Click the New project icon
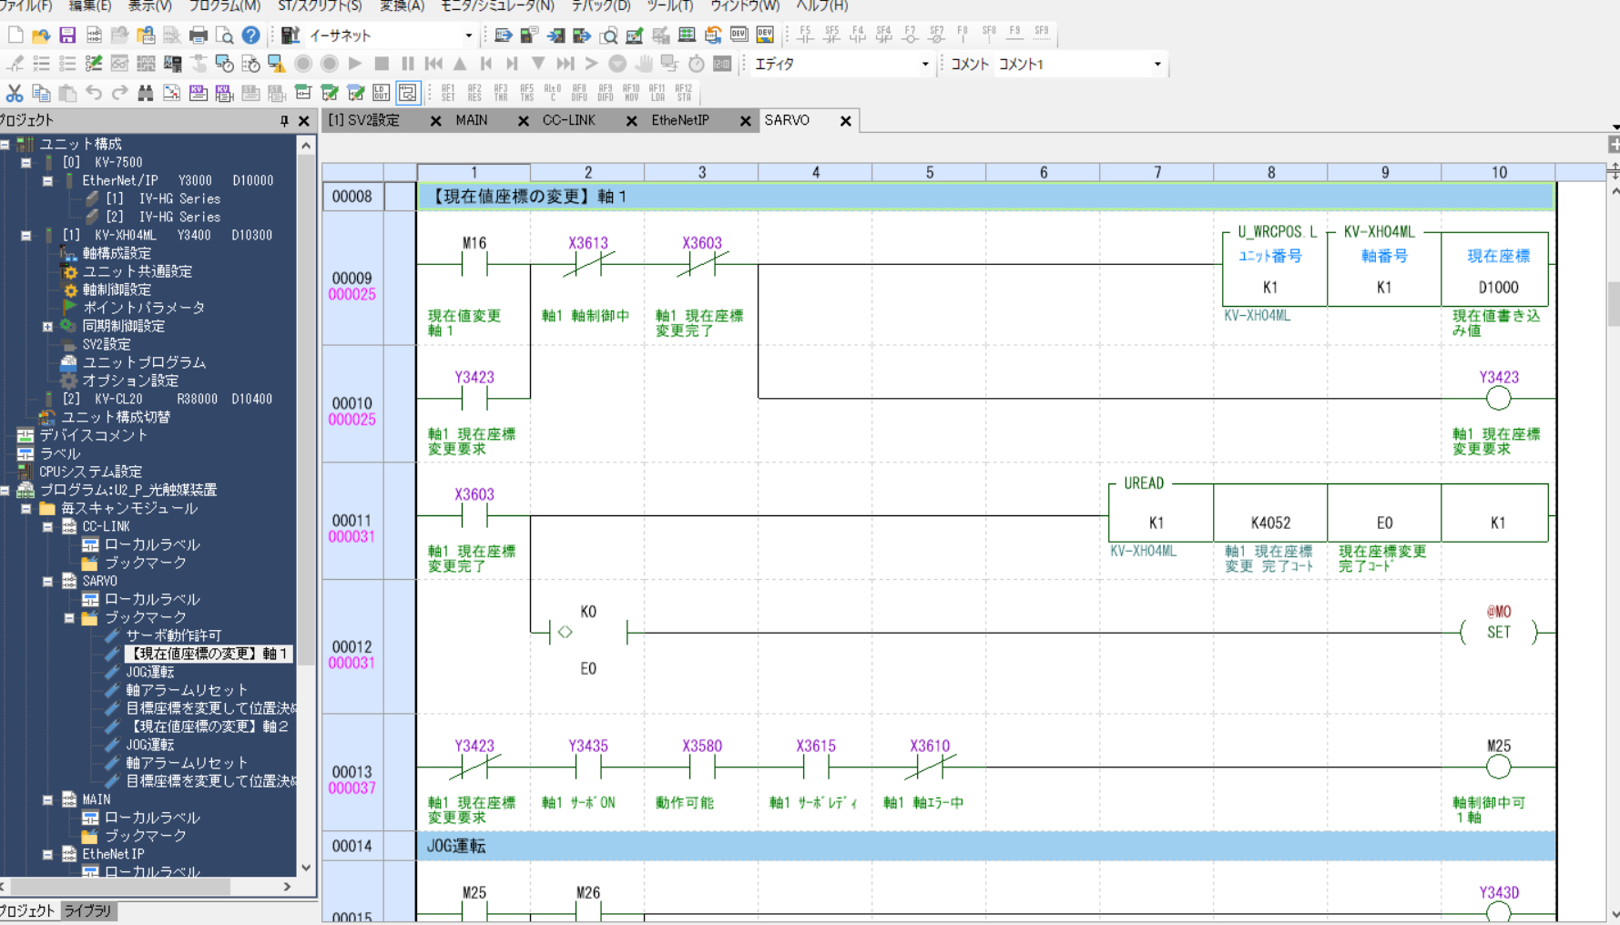 pos(15,36)
